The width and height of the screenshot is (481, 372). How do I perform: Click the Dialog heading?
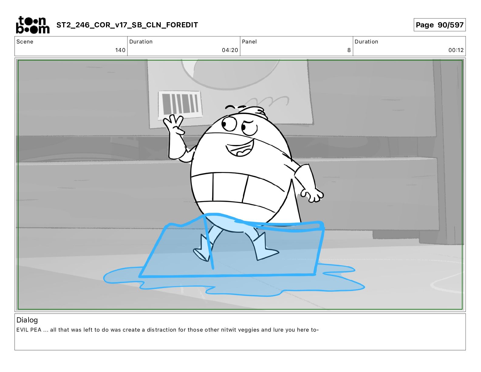(x=27, y=320)
